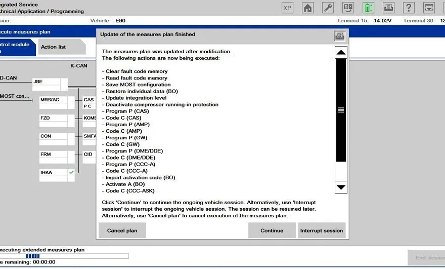Click 'Activate A (BO)' line
445x269 pixels.
pyautogui.click(x=123, y=184)
